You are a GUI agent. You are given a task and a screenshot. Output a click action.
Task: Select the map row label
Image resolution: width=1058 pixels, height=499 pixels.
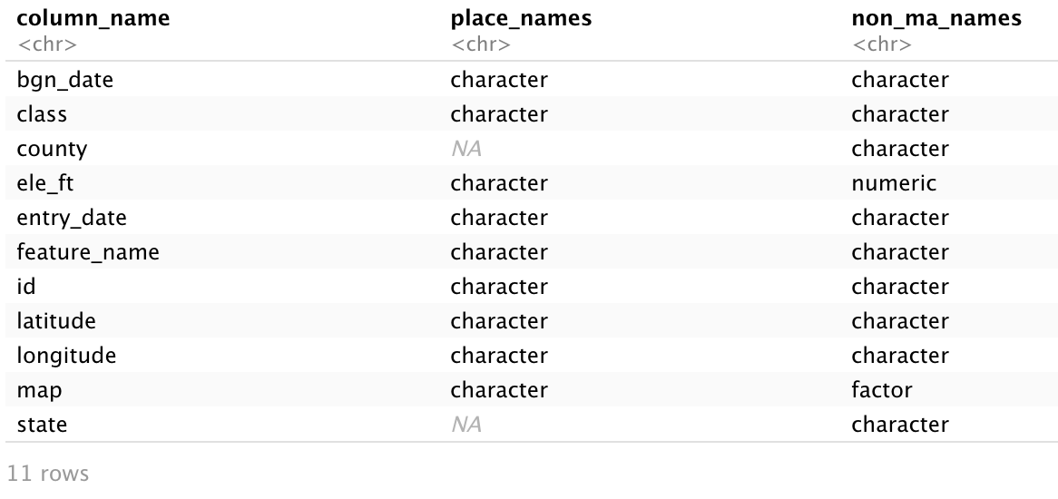pos(39,390)
